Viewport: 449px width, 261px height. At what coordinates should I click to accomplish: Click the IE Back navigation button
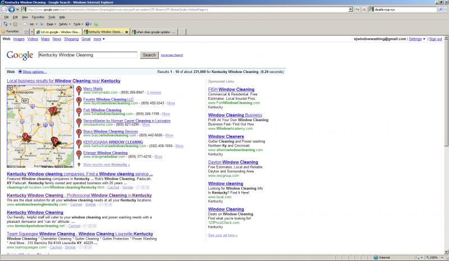click(4, 10)
